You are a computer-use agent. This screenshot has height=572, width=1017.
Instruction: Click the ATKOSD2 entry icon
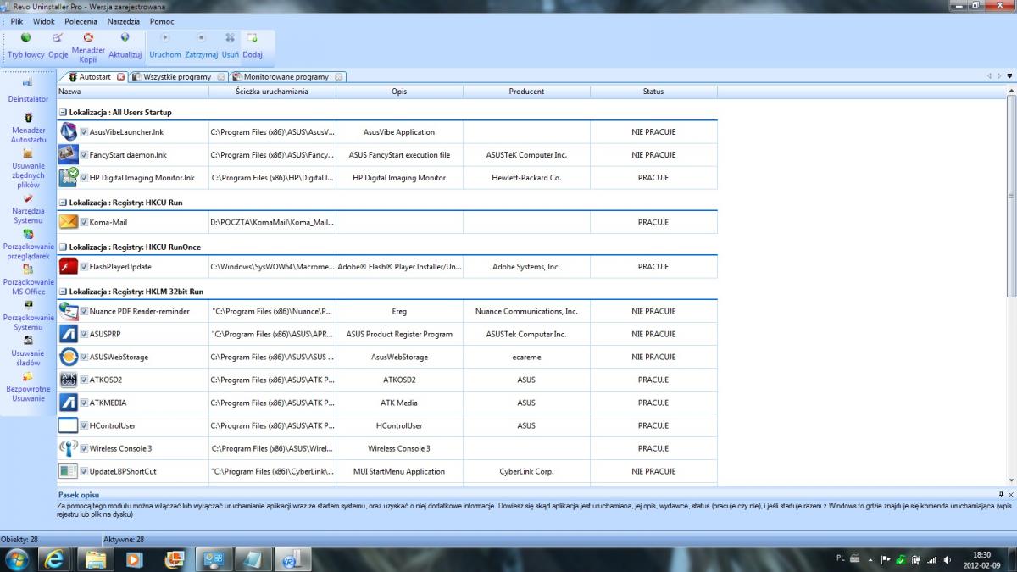69,380
